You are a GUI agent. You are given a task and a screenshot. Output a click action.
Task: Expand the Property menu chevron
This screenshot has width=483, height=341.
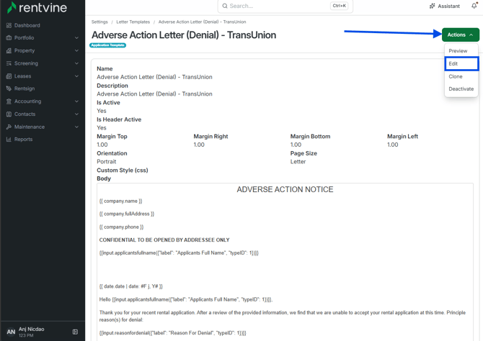point(76,51)
